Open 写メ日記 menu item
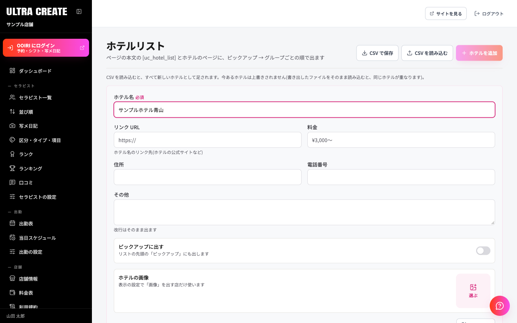The image size is (517, 323). [46, 126]
